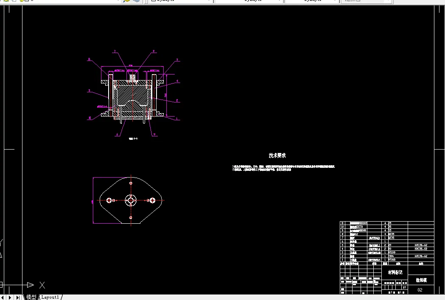Select balloon number 1 on section view
This screenshot has width=445, height=300.
177,119
